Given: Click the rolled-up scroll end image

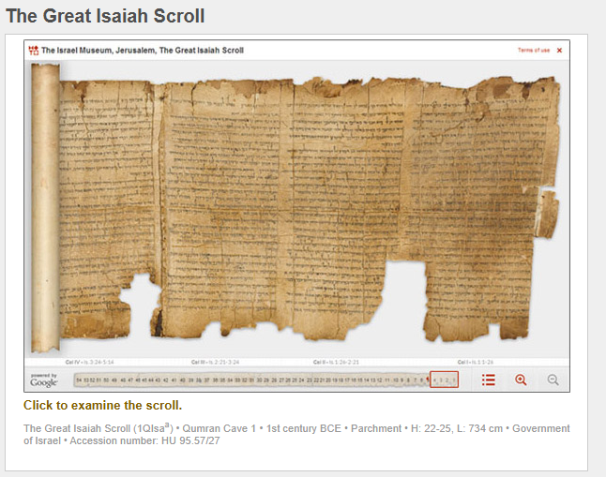Looking at the screenshot, I should [45, 208].
